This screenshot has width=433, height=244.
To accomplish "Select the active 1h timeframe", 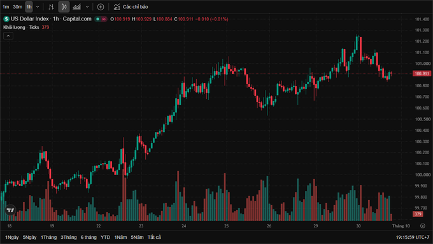I will pos(29,7).
